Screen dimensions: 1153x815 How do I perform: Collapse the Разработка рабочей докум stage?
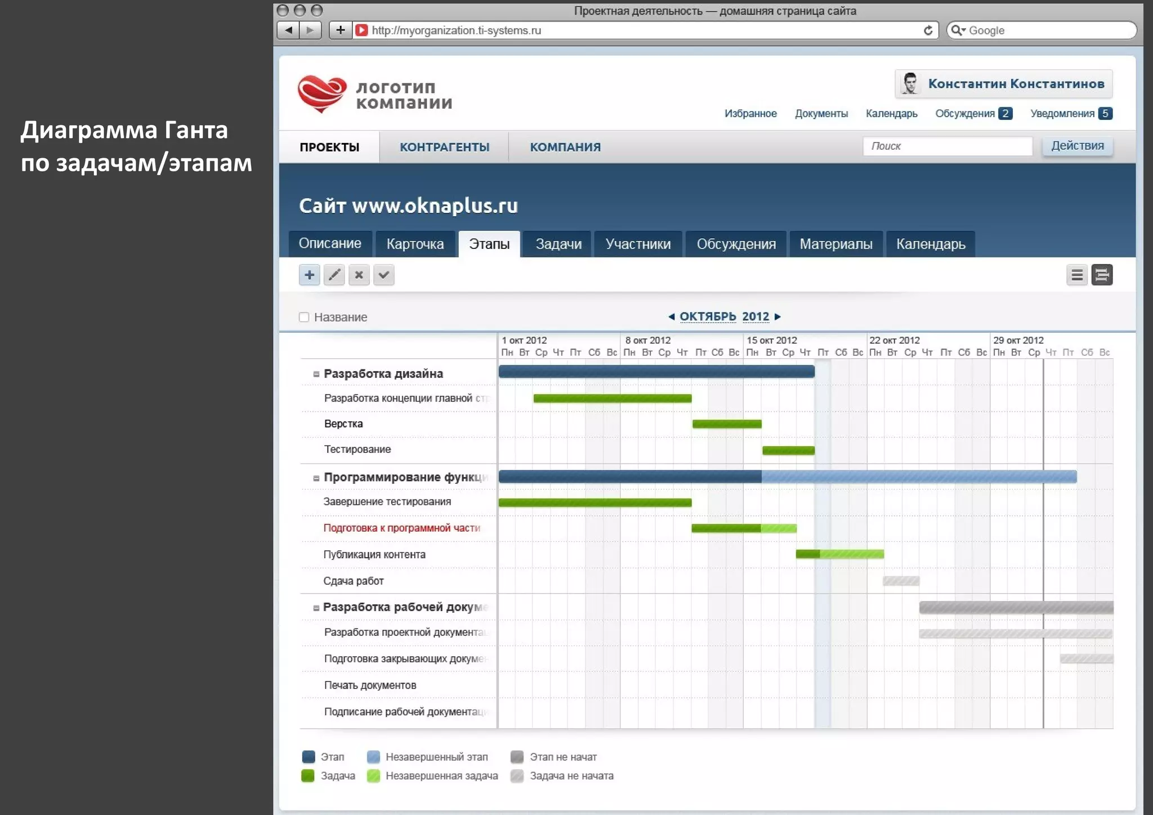pyautogui.click(x=316, y=608)
